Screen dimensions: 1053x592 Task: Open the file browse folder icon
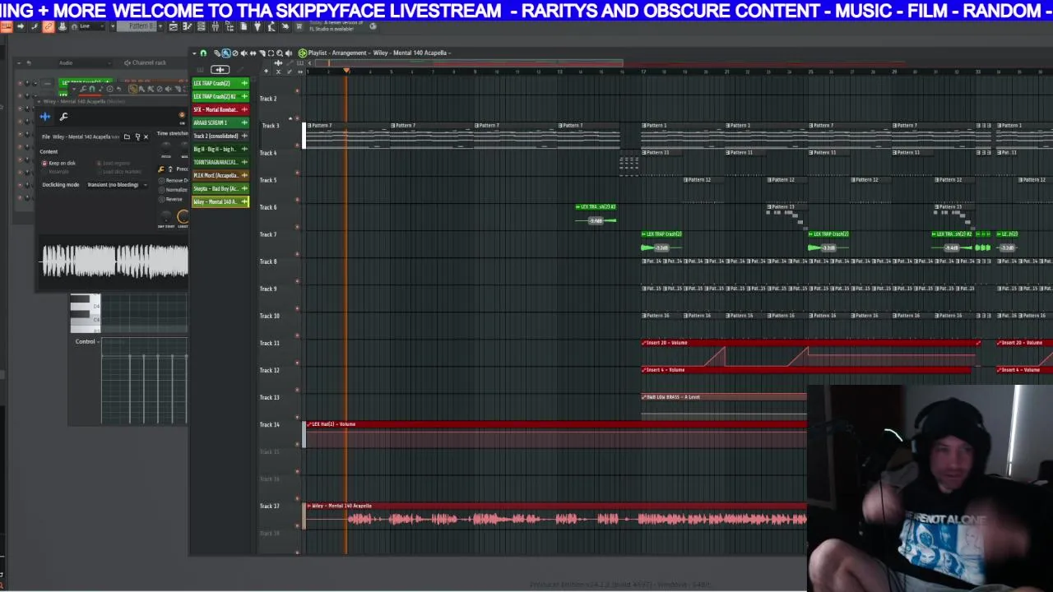click(127, 136)
